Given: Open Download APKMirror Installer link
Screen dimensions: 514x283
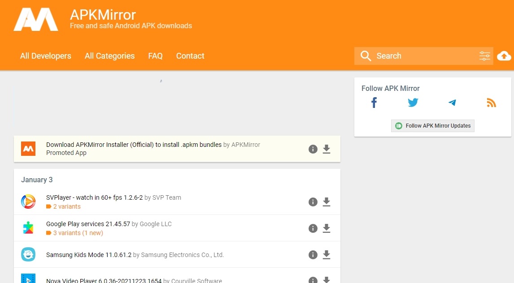Looking at the screenshot, I should tap(134, 145).
